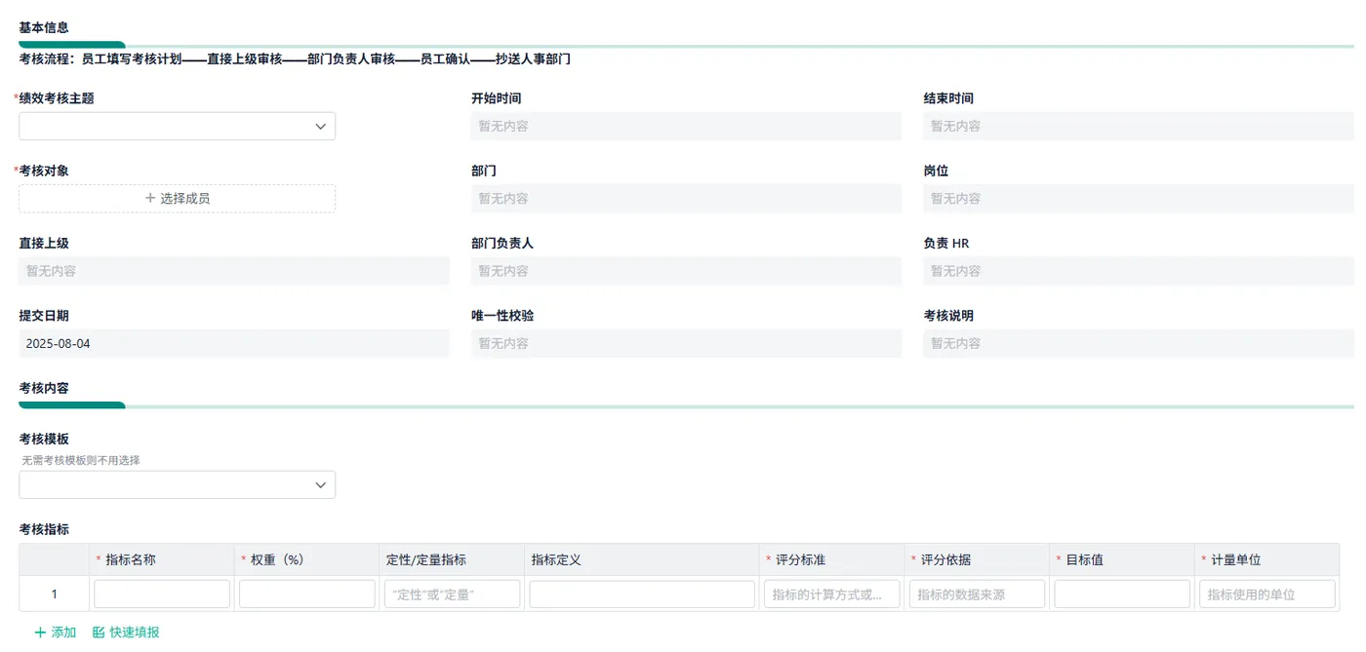Open 快速填报 quick fill
Viewport: 1366px width, 652px height.
coord(126,633)
